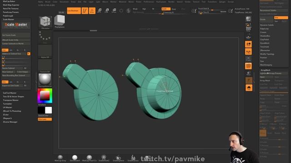
Task: Open the Alpha Off slot
Action: (45, 52)
